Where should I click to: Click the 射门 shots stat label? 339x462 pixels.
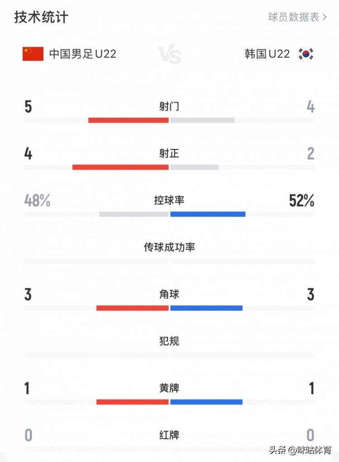[169, 106]
